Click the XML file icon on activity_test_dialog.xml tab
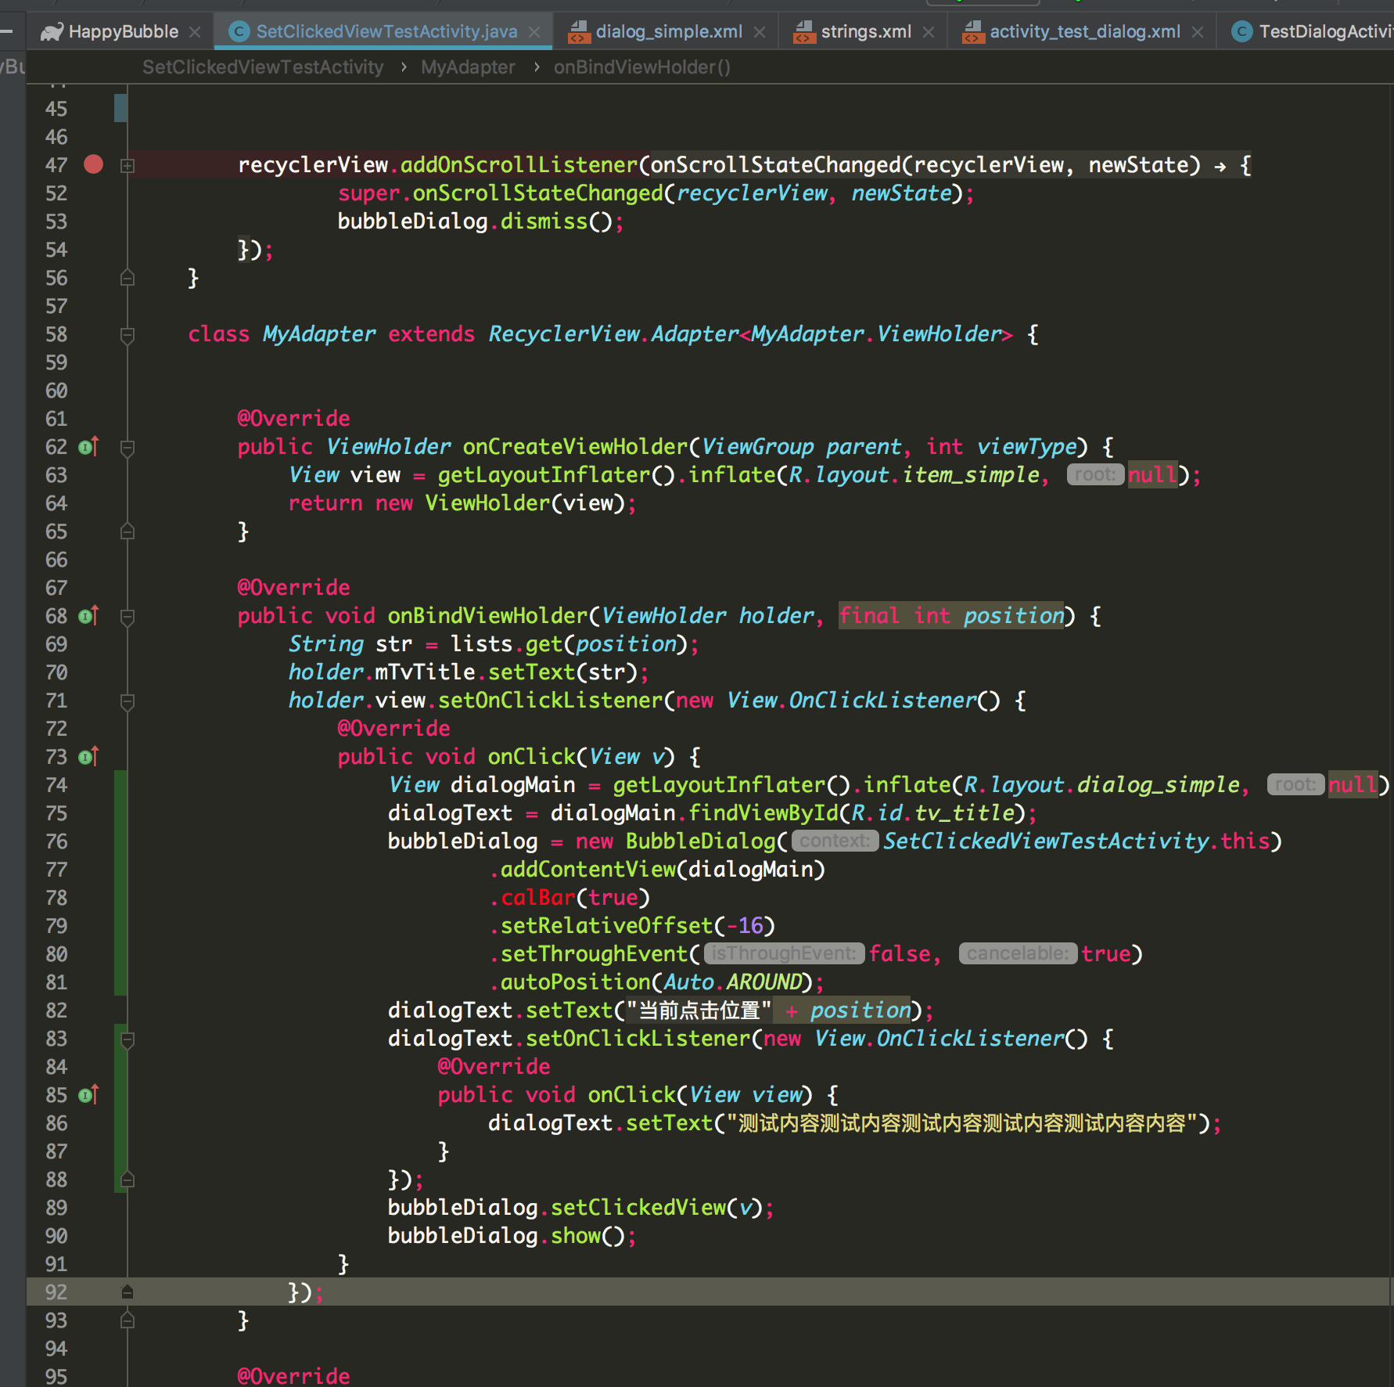This screenshot has height=1387, width=1394. [x=973, y=31]
